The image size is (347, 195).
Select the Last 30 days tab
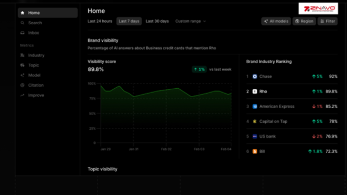157,21
